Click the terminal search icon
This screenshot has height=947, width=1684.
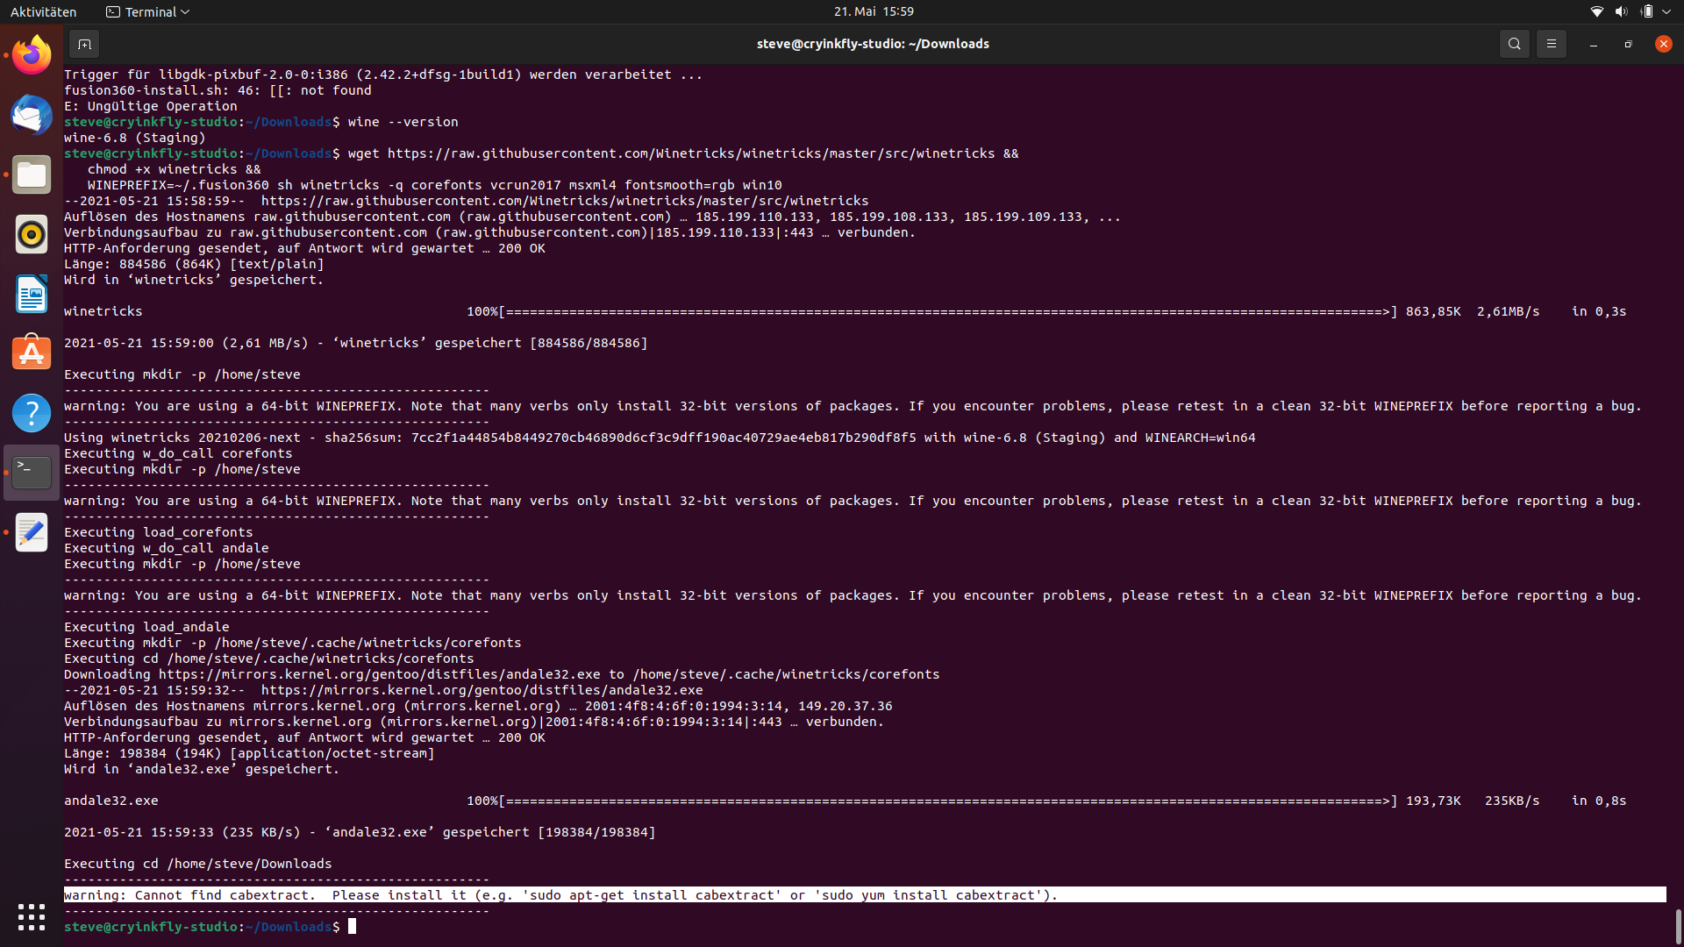pos(1514,44)
